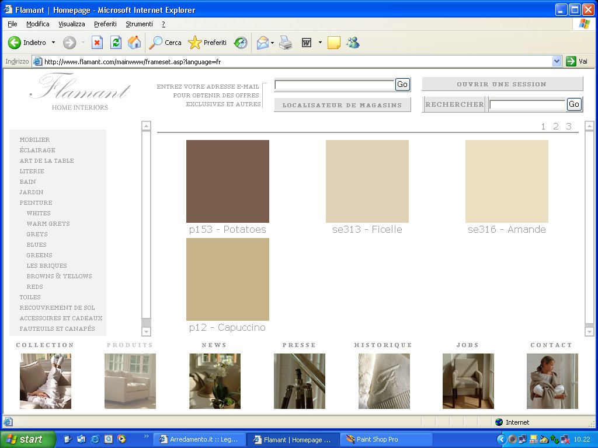This screenshot has height=448, width=598.
Task: Click the swatch panel scroll-up arrow
Action: [x=589, y=126]
